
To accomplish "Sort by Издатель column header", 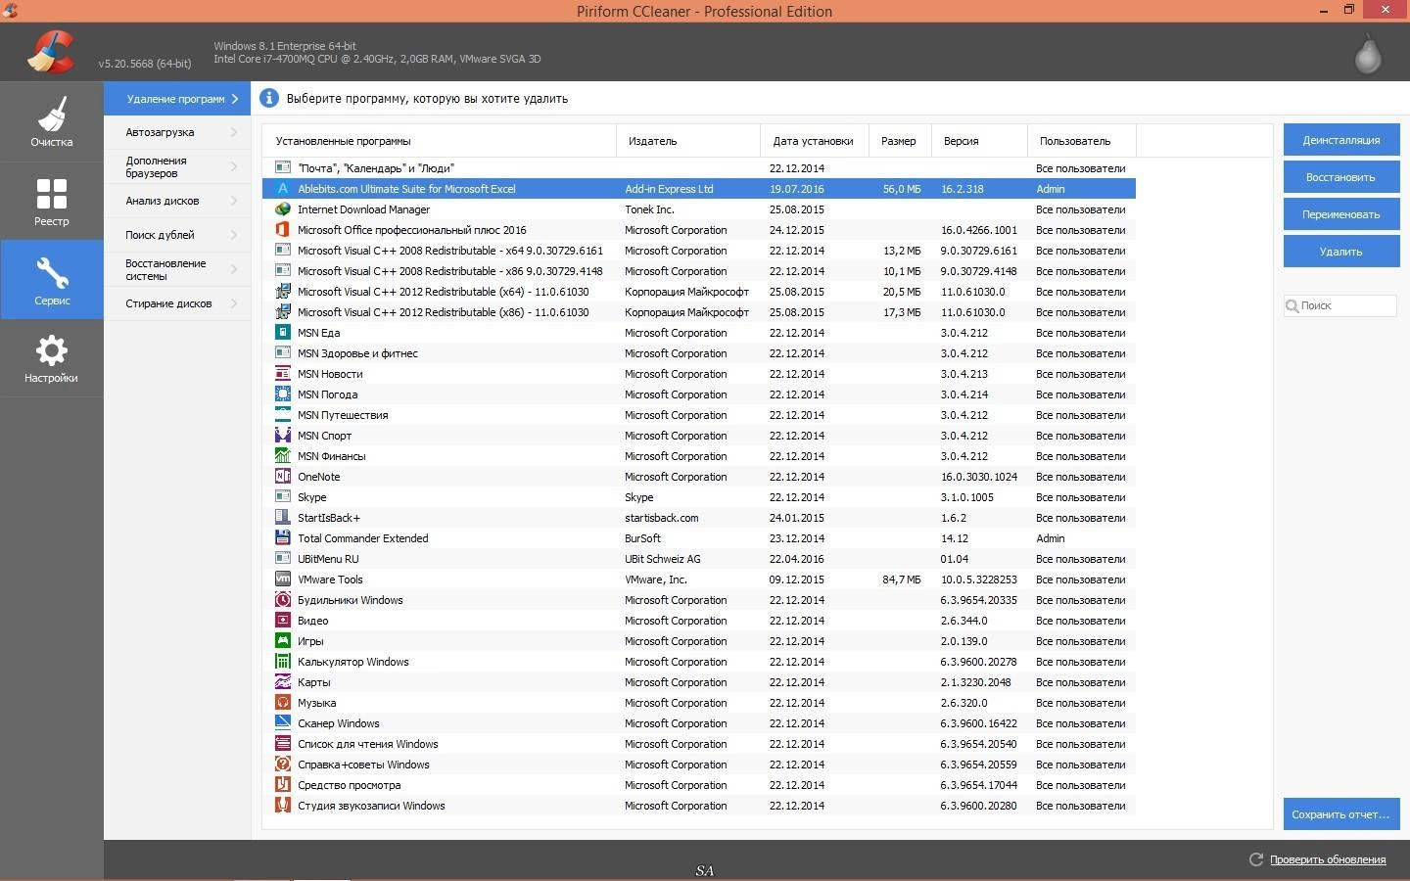I will pyautogui.click(x=688, y=141).
